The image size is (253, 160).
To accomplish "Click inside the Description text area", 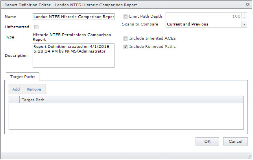I will (74, 55).
